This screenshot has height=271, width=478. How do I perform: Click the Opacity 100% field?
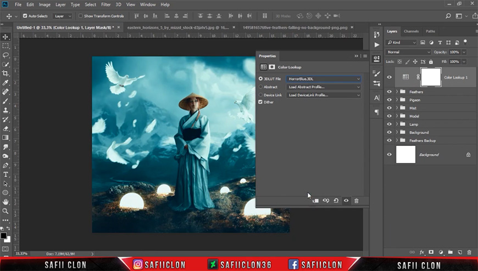pos(454,52)
